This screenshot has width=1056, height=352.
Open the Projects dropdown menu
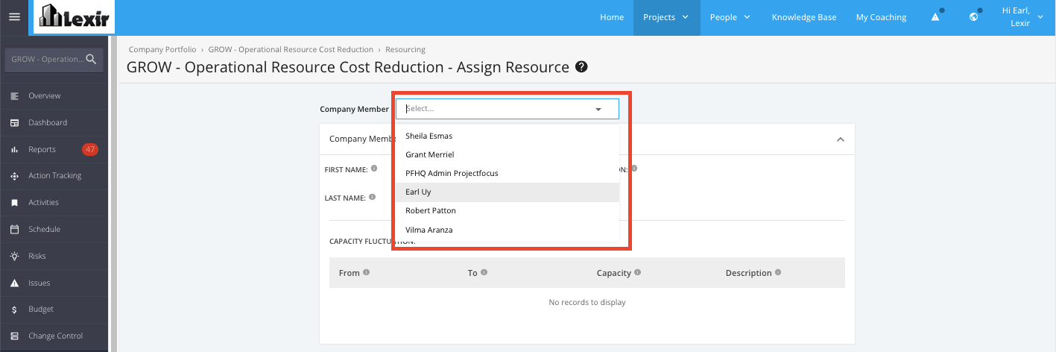tap(666, 17)
